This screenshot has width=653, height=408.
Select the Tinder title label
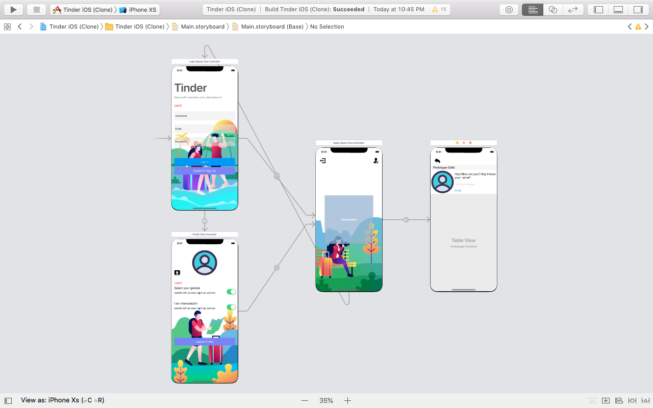pyautogui.click(x=191, y=88)
